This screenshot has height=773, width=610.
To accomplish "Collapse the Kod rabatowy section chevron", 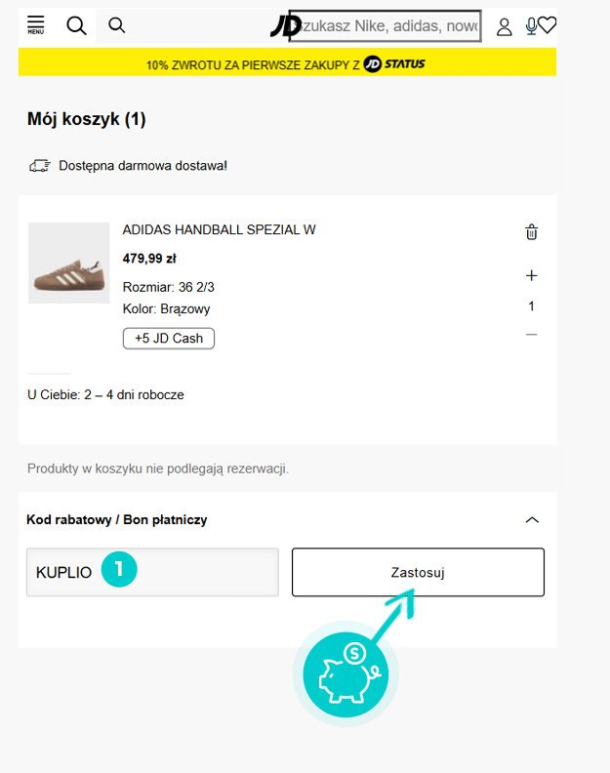I will [532, 520].
